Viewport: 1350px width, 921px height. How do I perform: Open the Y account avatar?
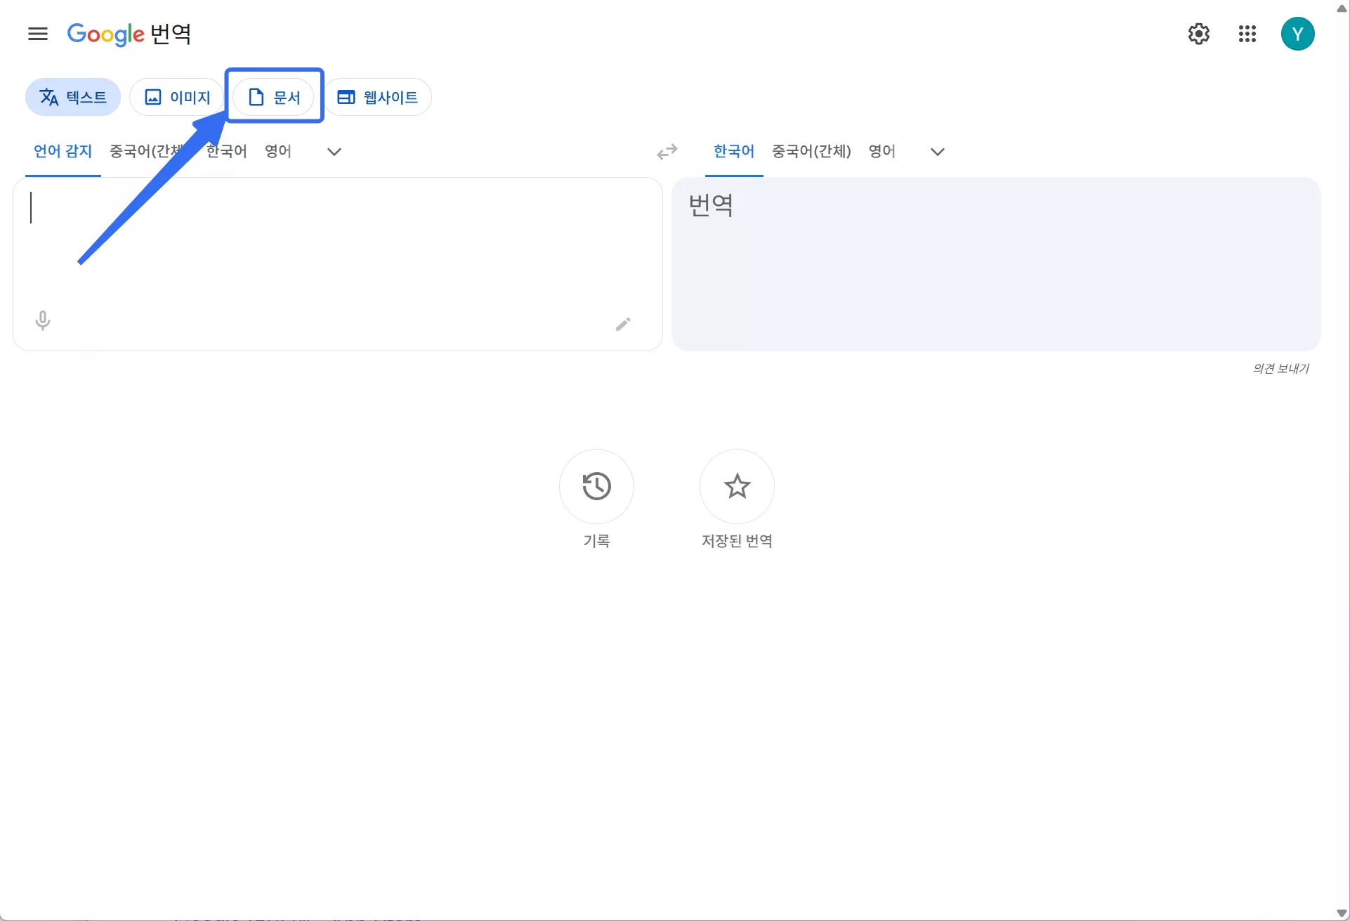pos(1298,34)
